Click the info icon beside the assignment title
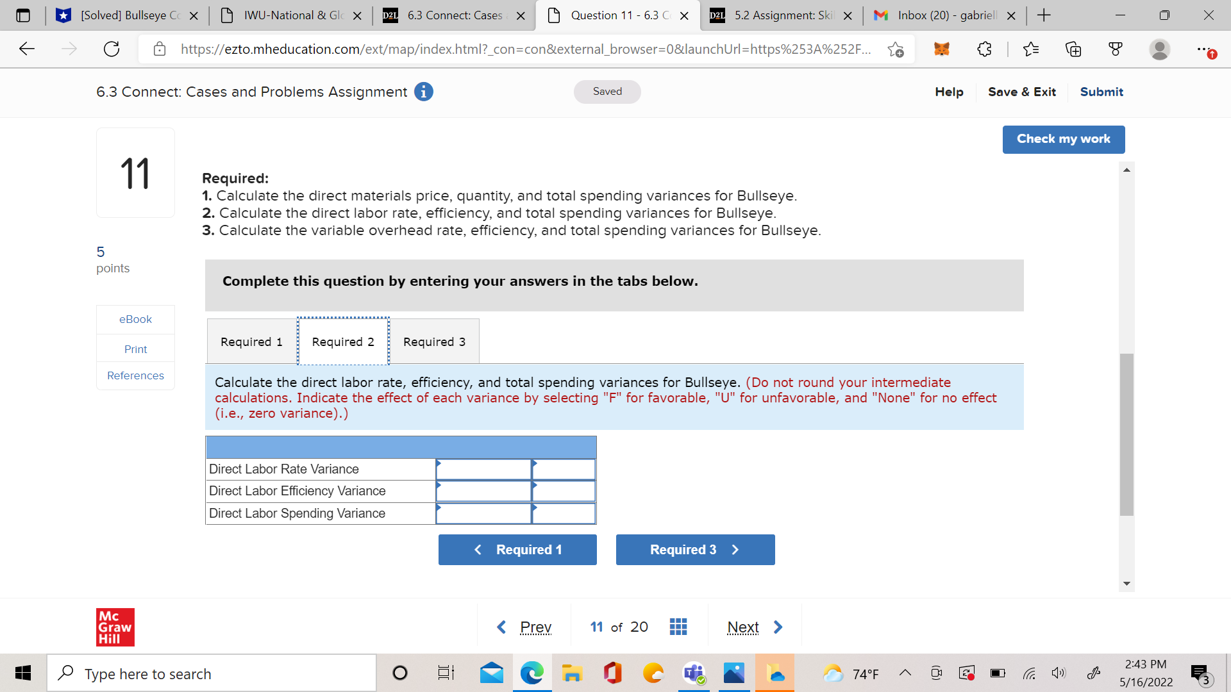Image resolution: width=1231 pixels, height=692 pixels. (423, 92)
